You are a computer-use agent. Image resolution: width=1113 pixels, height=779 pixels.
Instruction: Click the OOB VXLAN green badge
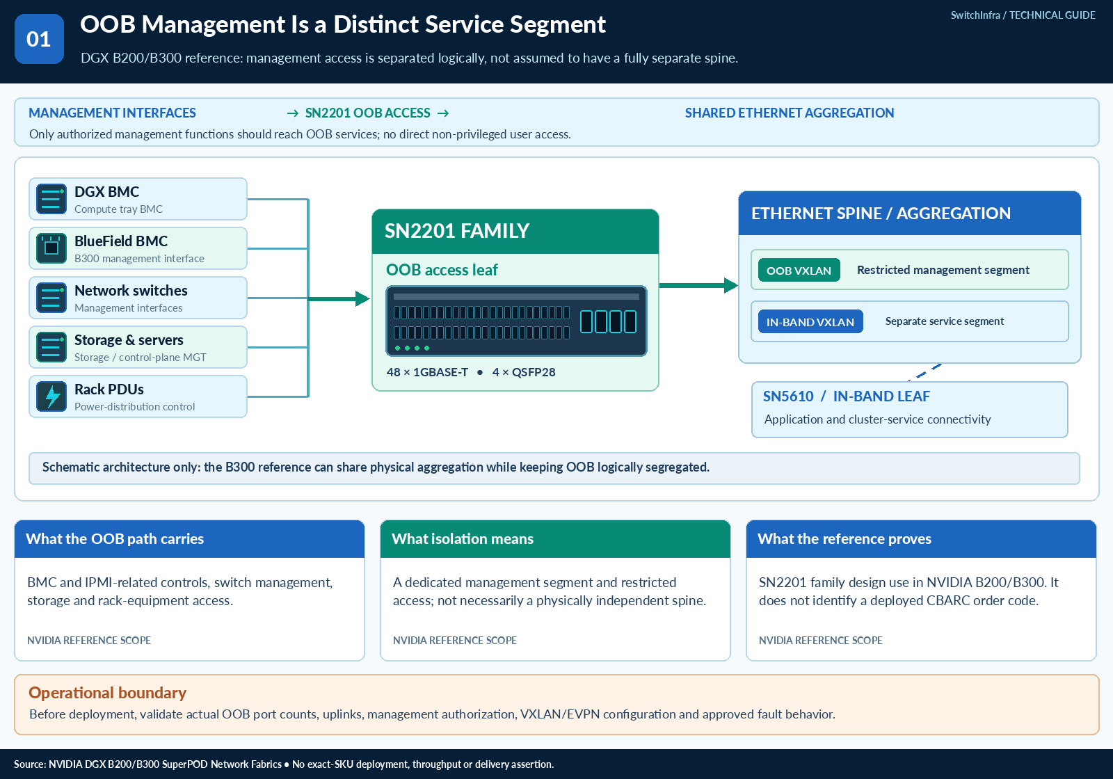(799, 270)
